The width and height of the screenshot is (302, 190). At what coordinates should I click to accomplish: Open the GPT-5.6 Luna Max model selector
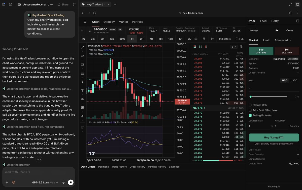[45, 182]
